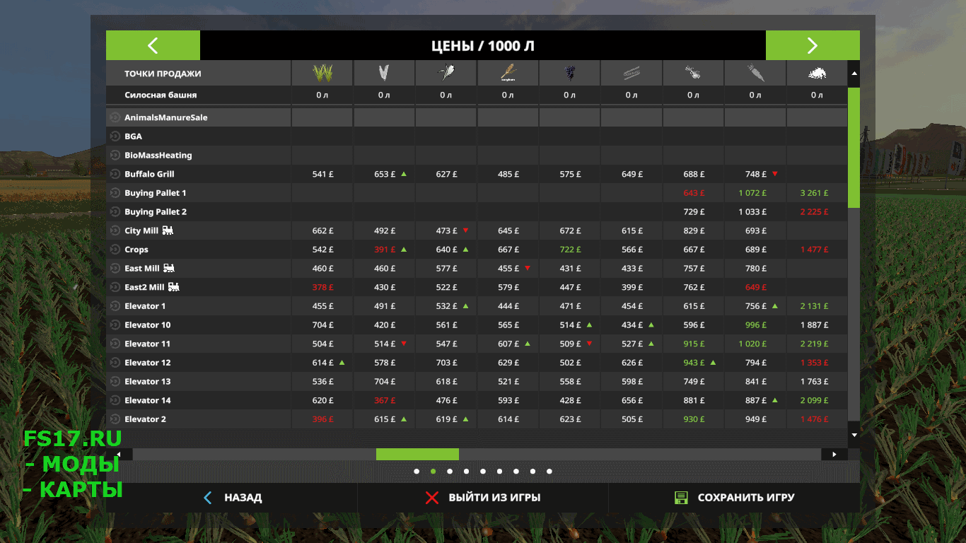The width and height of the screenshot is (966, 543).
Task: Click the Elevator 11 row name
Action: (148, 344)
